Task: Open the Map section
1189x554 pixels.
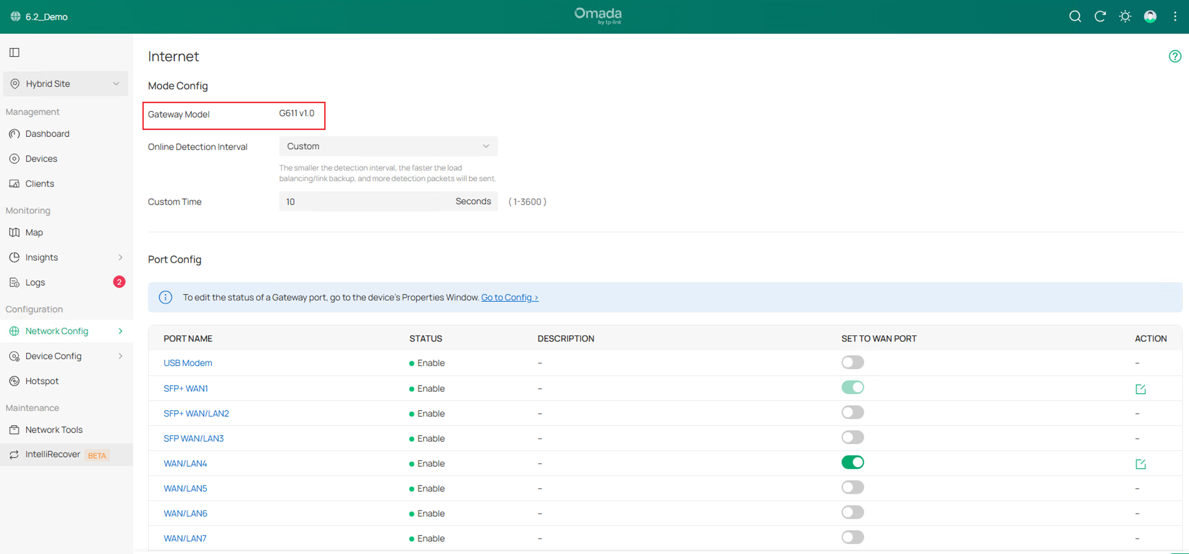Action: 34,232
